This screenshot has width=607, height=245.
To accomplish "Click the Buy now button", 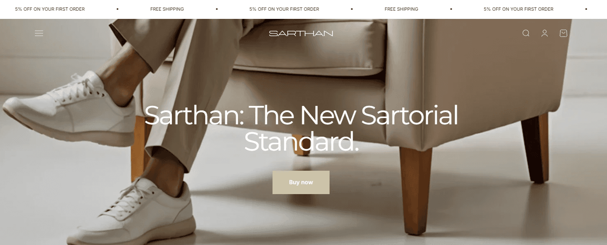I will [301, 182].
